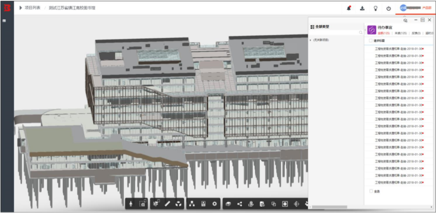Click the share icon in bottom toolbar
This screenshot has width=436, height=213.
(x=240, y=204)
